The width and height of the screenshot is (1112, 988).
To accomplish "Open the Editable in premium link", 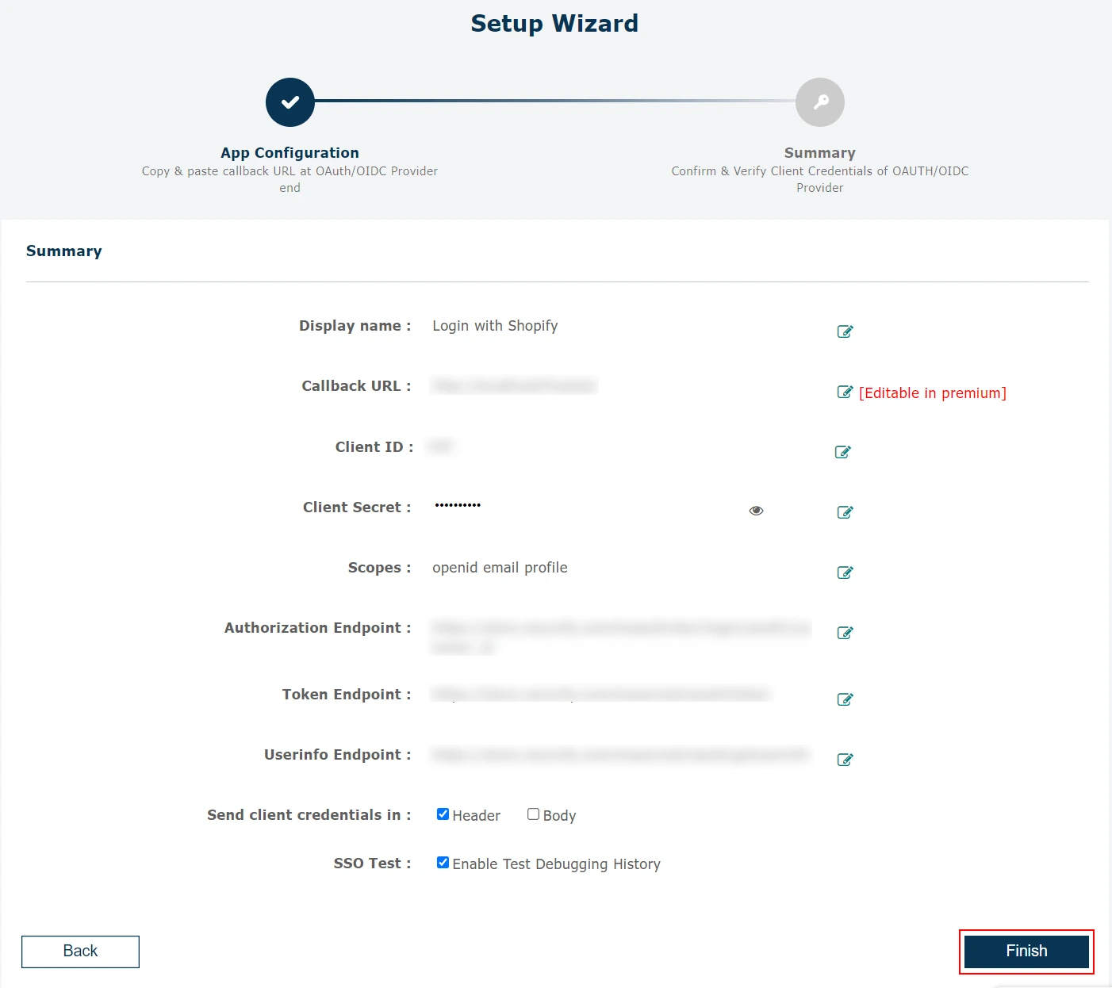I will tap(933, 393).
